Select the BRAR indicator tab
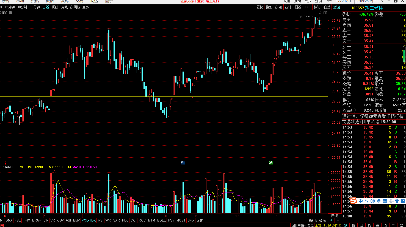Screen dimensions: 406x227 [37, 220]
